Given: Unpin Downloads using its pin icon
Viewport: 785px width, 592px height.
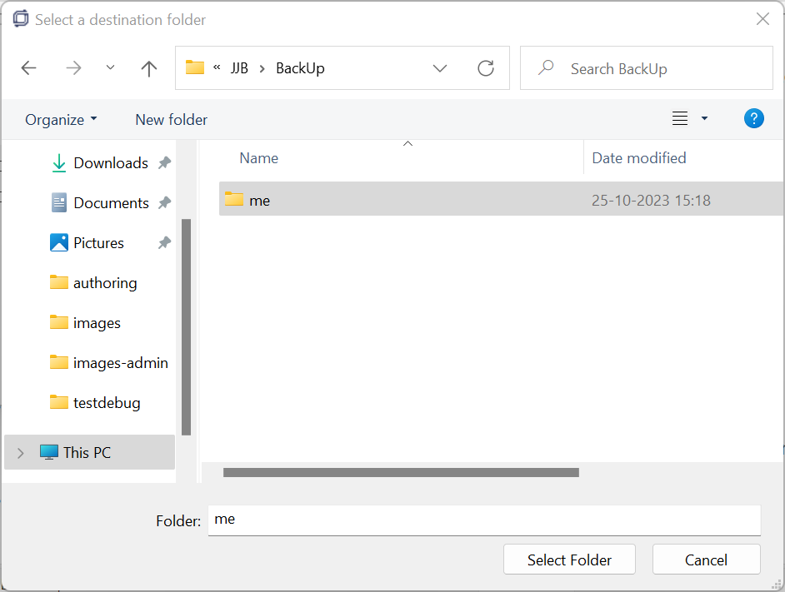Looking at the screenshot, I should pyautogui.click(x=165, y=162).
